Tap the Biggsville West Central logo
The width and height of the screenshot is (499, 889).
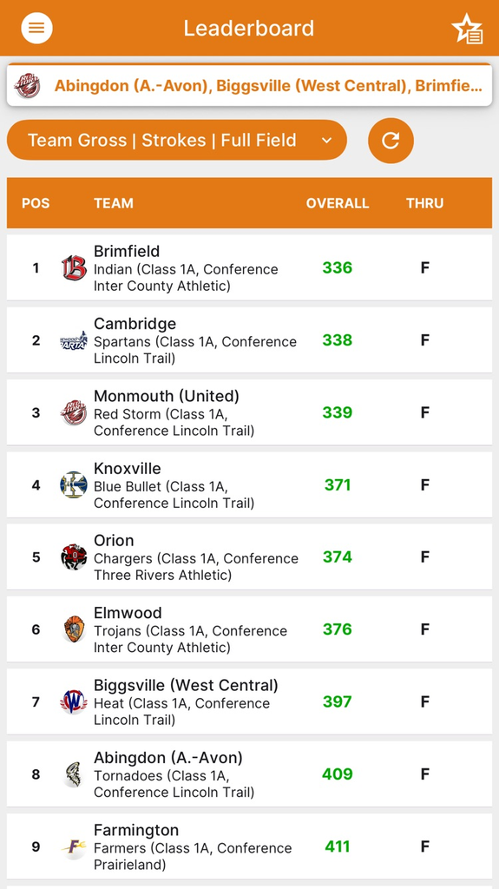coord(74,701)
